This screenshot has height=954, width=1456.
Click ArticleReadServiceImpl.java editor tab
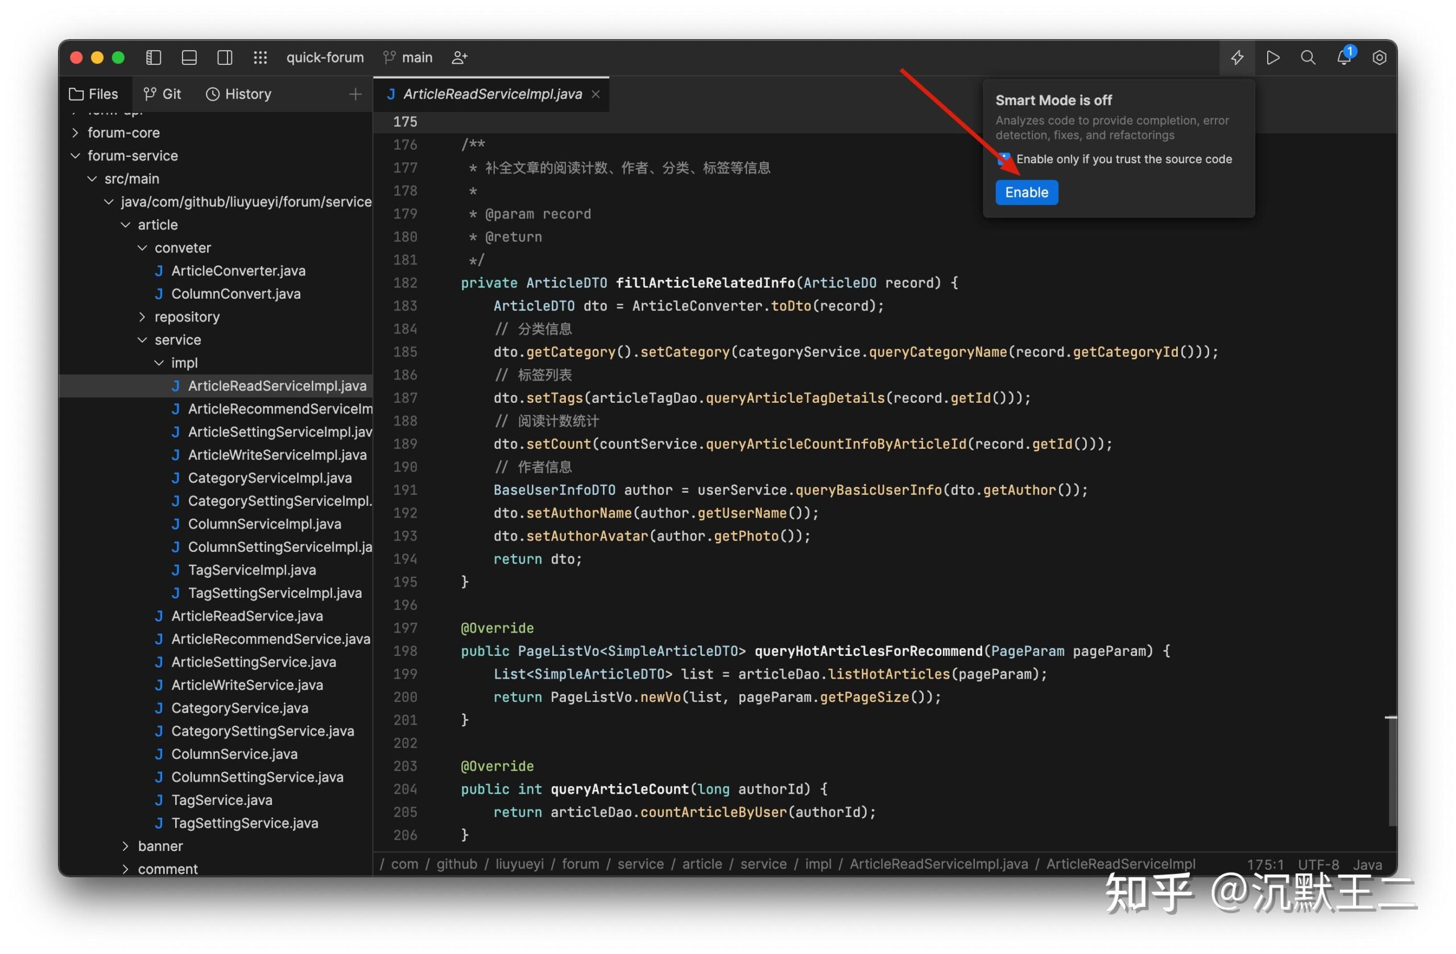(492, 93)
